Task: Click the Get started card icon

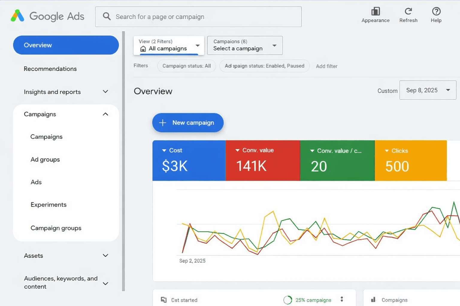Action: [164, 300]
